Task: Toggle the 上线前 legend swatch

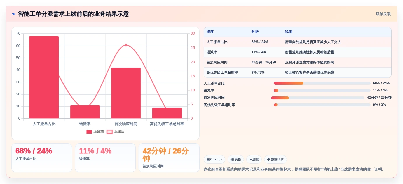Action: (x=89, y=132)
